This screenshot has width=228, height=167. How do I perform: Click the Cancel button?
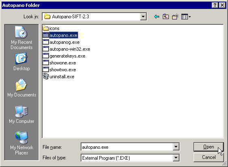coord(209,157)
